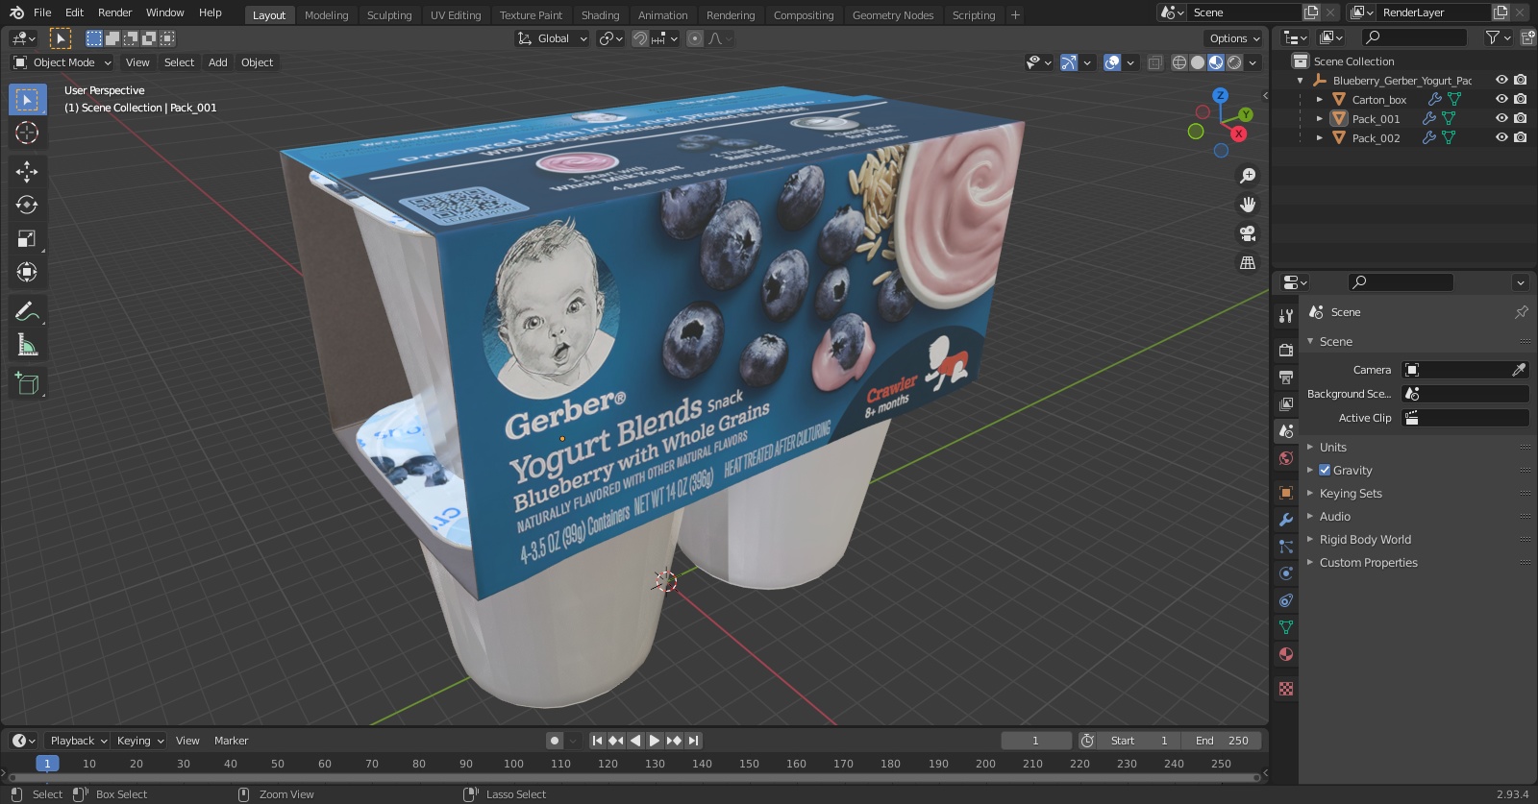
Task: Disable Carton_box in renders camera icon
Action: click(x=1521, y=99)
